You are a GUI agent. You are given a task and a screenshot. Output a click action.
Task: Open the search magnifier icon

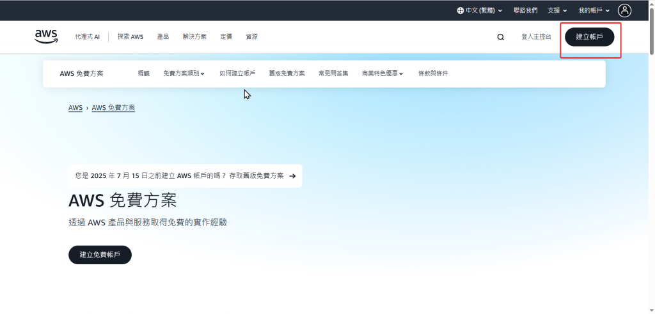coord(500,37)
